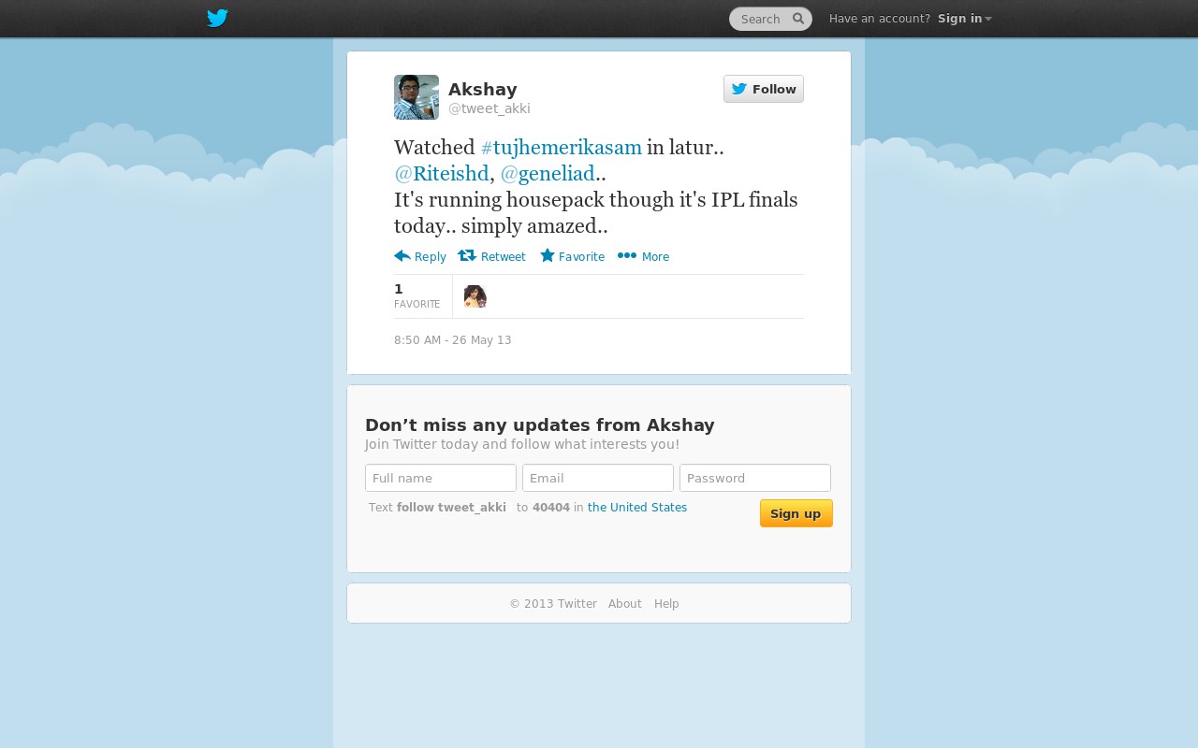The height and width of the screenshot is (748, 1198).
Task: Open the 8:50 AM - 26 May 13 timestamp
Action: tap(453, 340)
